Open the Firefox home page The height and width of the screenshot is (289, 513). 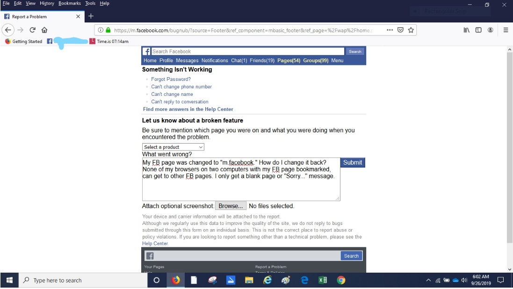pyautogui.click(x=44, y=30)
